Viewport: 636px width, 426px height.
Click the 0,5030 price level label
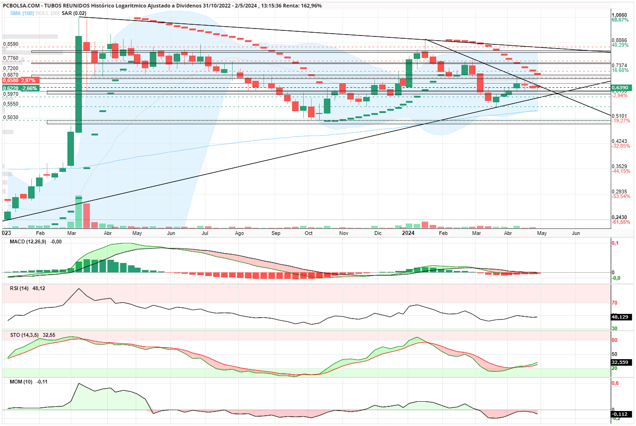point(11,118)
